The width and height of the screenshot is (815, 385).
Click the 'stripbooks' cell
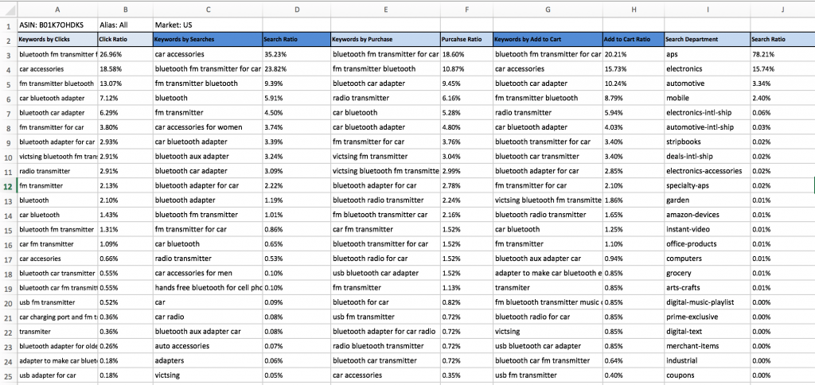point(708,142)
